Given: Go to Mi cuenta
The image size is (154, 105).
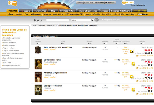Looking at the screenshot, I should click(x=110, y=3).
